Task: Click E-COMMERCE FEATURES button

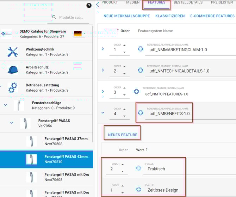Action: pyautogui.click(x=212, y=16)
